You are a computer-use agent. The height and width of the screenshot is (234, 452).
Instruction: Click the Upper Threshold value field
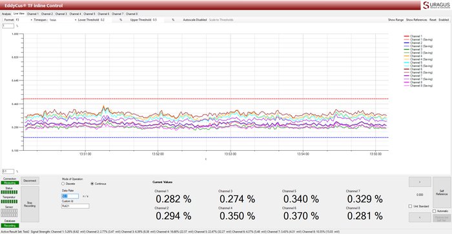158,20
